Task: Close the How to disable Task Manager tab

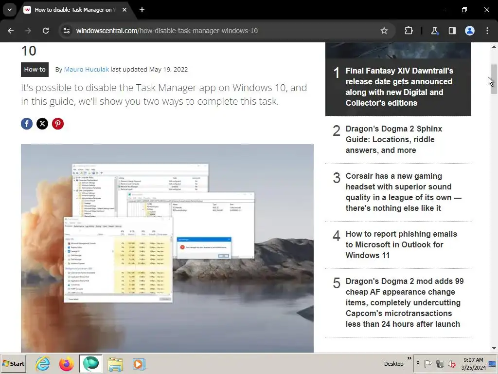Action: [x=124, y=10]
